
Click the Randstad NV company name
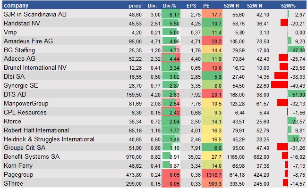(x=22, y=23)
